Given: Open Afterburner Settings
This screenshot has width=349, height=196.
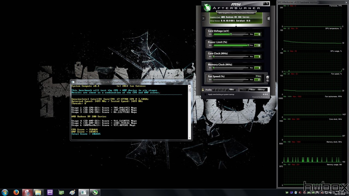Looking at the screenshot, I should click(x=261, y=90).
